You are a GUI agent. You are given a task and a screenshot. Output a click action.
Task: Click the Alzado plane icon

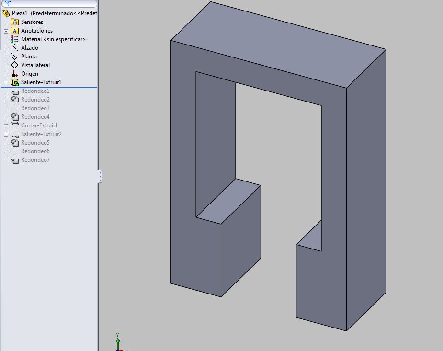15,48
